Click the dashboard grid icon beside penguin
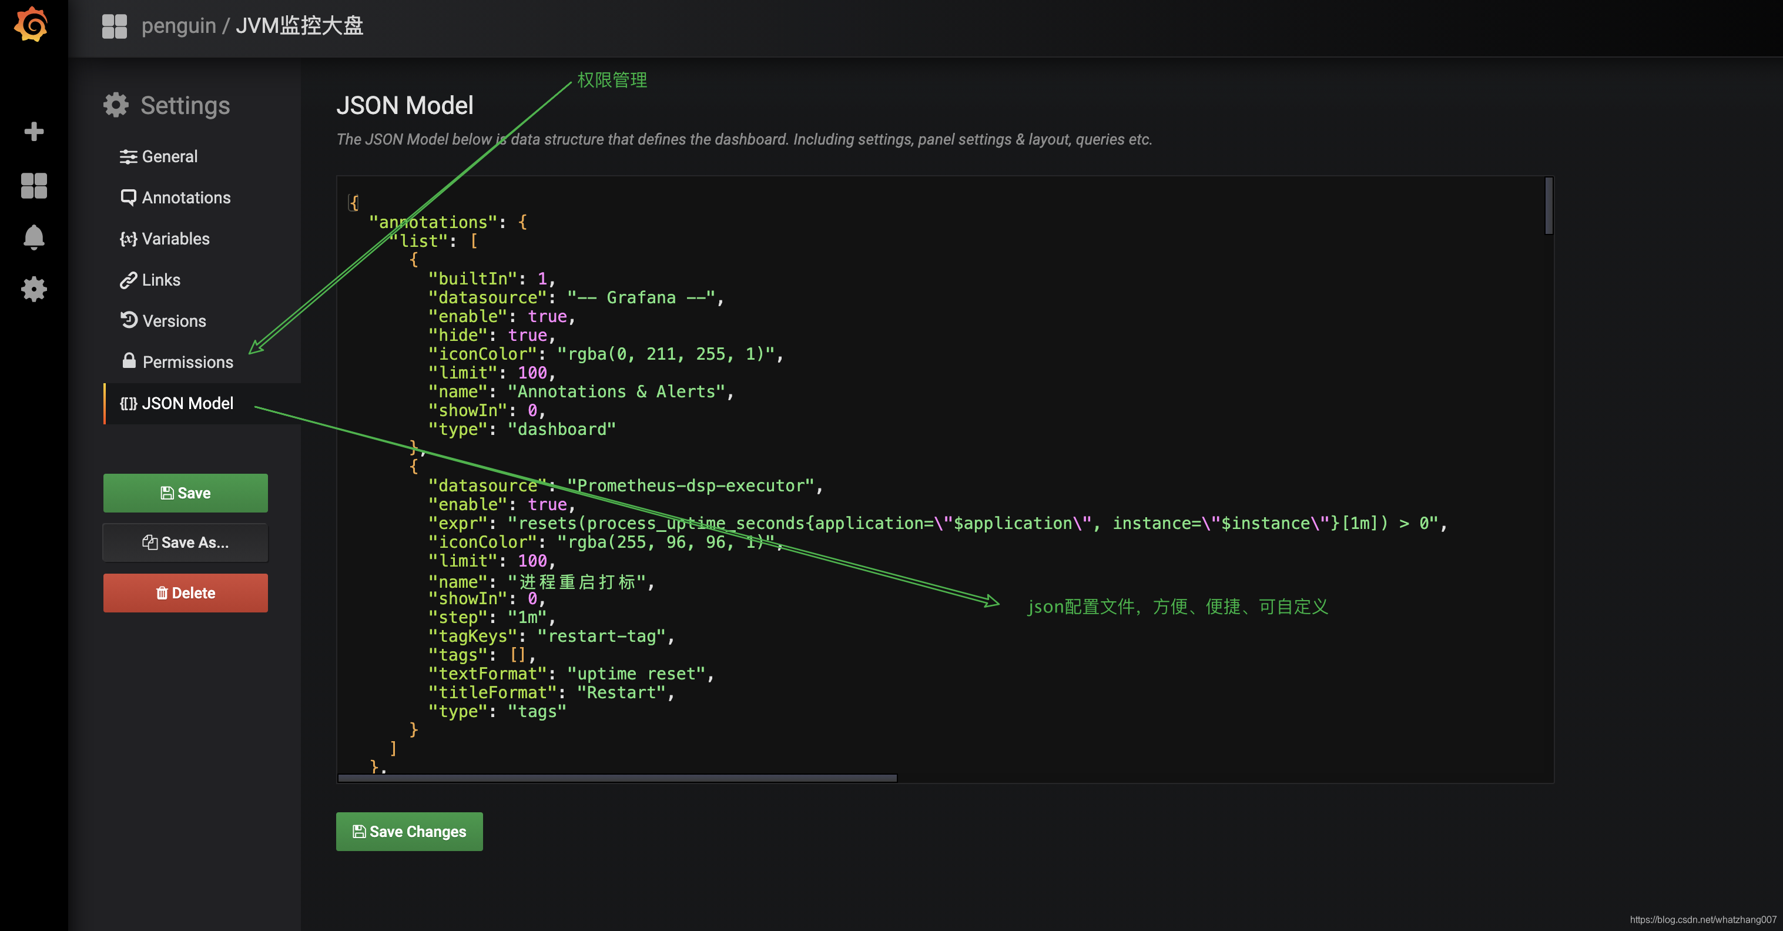The width and height of the screenshot is (1783, 931). [x=114, y=26]
